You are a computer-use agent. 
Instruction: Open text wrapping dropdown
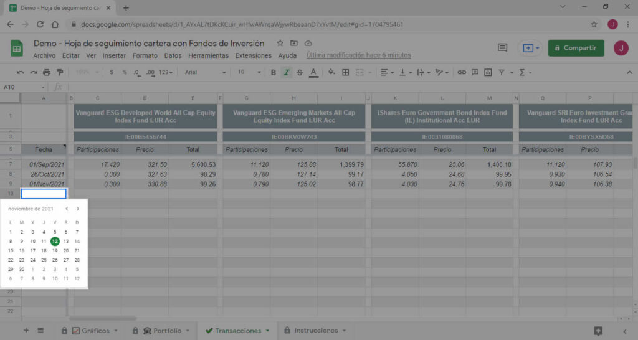pyautogui.click(x=423, y=72)
